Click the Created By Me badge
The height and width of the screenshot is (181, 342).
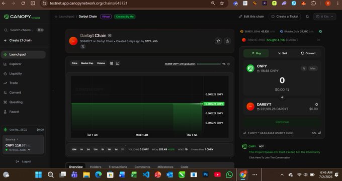click(x=125, y=17)
